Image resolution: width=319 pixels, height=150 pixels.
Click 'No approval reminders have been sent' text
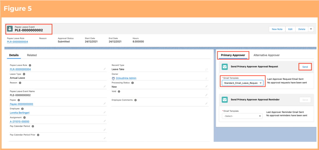287,116
